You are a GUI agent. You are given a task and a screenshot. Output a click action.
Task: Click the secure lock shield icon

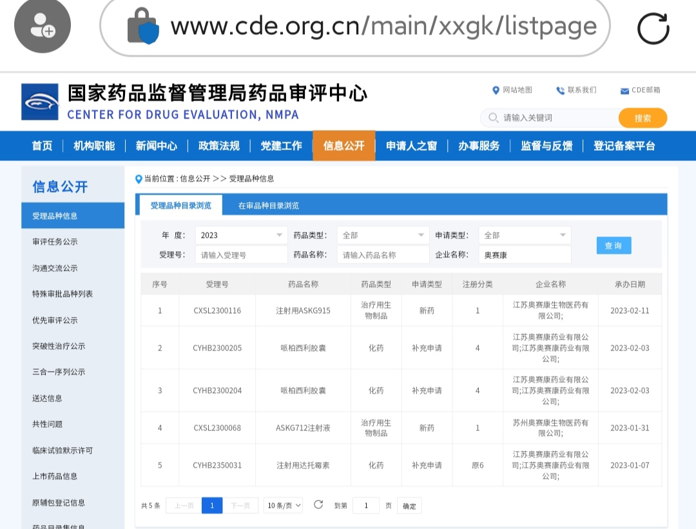[142, 26]
